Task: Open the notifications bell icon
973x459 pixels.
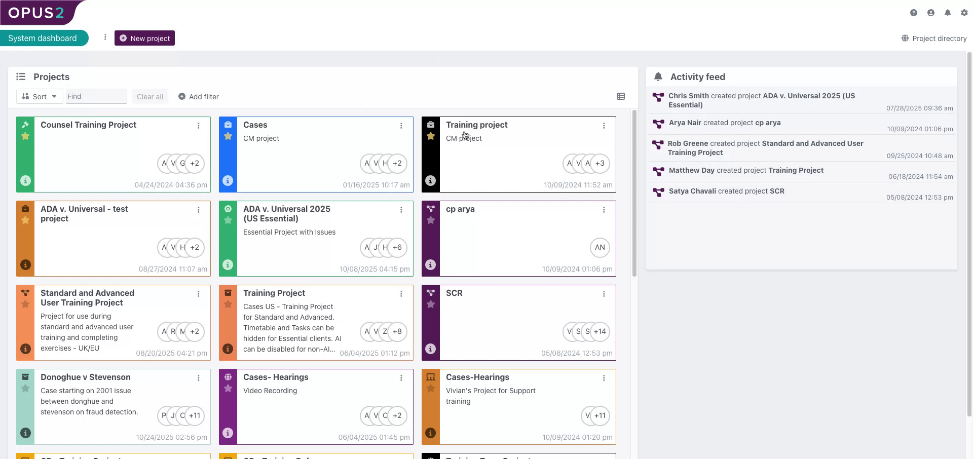Action: [948, 13]
